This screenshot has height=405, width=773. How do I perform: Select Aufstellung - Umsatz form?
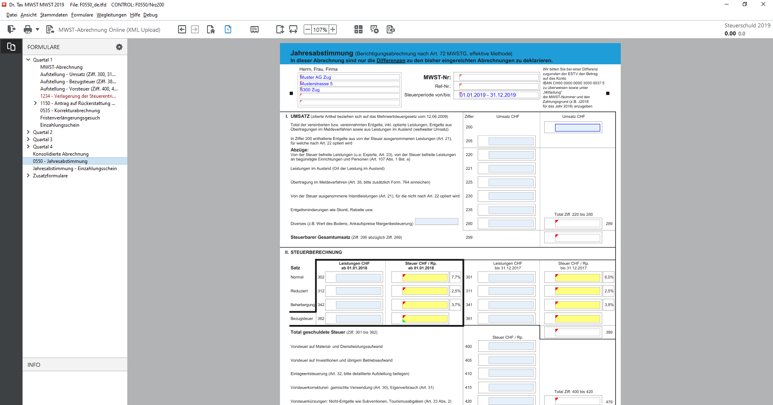pyautogui.click(x=78, y=74)
